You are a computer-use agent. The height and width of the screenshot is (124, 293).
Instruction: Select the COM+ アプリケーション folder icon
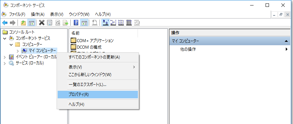pyautogui.click(x=74, y=40)
